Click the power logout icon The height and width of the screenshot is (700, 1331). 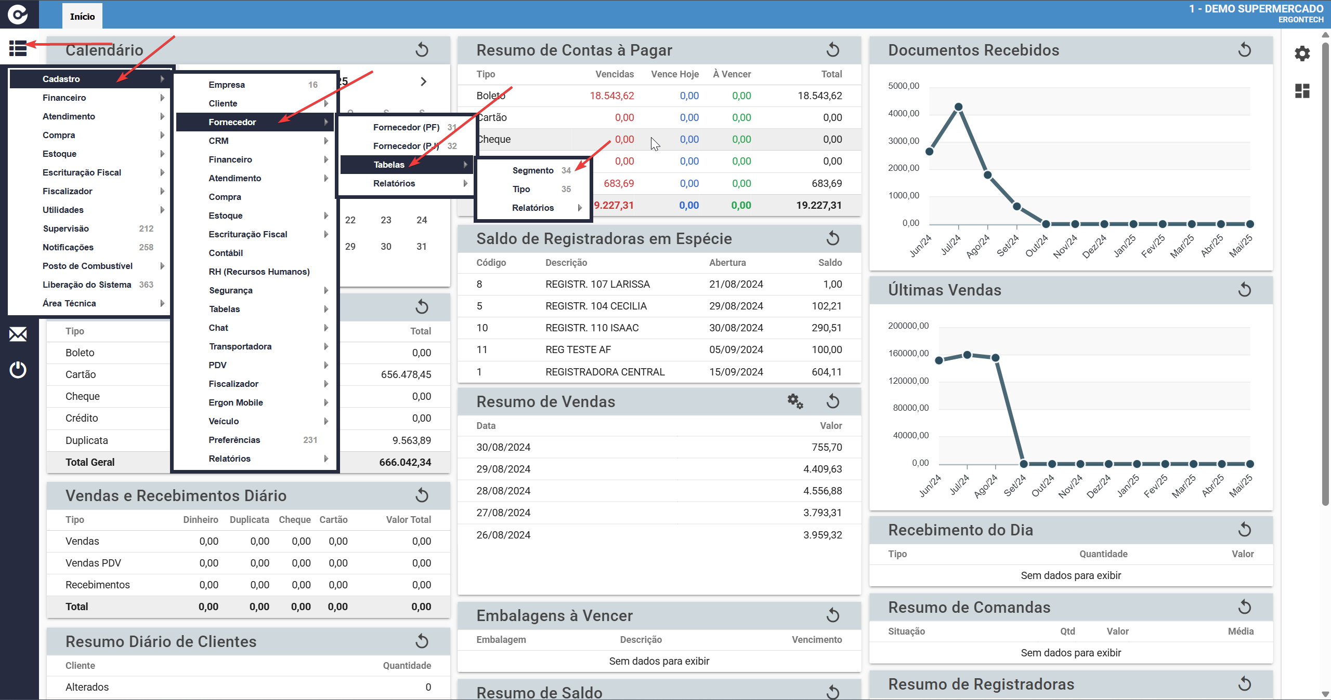coord(18,370)
